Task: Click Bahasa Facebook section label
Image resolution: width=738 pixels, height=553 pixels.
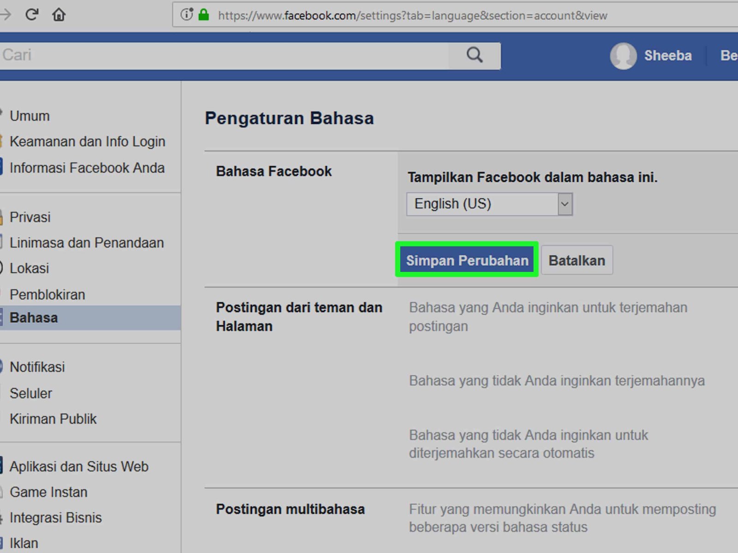Action: 274,171
